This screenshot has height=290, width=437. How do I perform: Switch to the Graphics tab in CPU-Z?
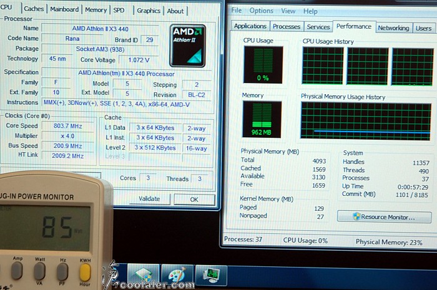149,11
